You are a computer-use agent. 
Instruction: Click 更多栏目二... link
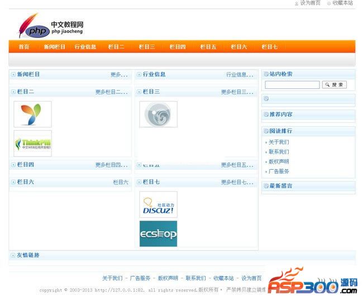(x=111, y=92)
